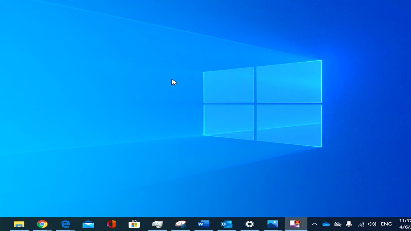Open blue OneDrive cloud icon
411x231 pixels.
(x=326, y=224)
